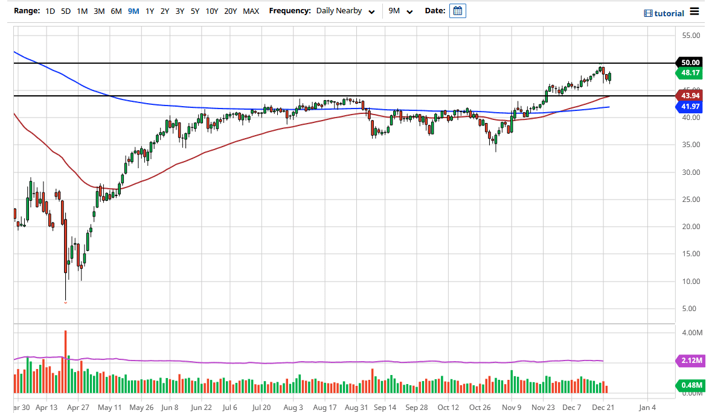
Task: Select the 6M range option
Action: point(115,10)
